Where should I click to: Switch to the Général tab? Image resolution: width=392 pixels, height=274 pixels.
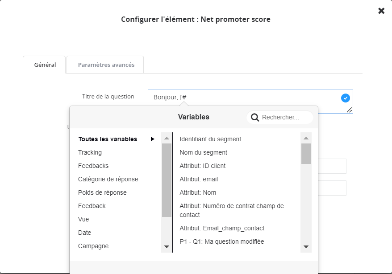[45, 65]
